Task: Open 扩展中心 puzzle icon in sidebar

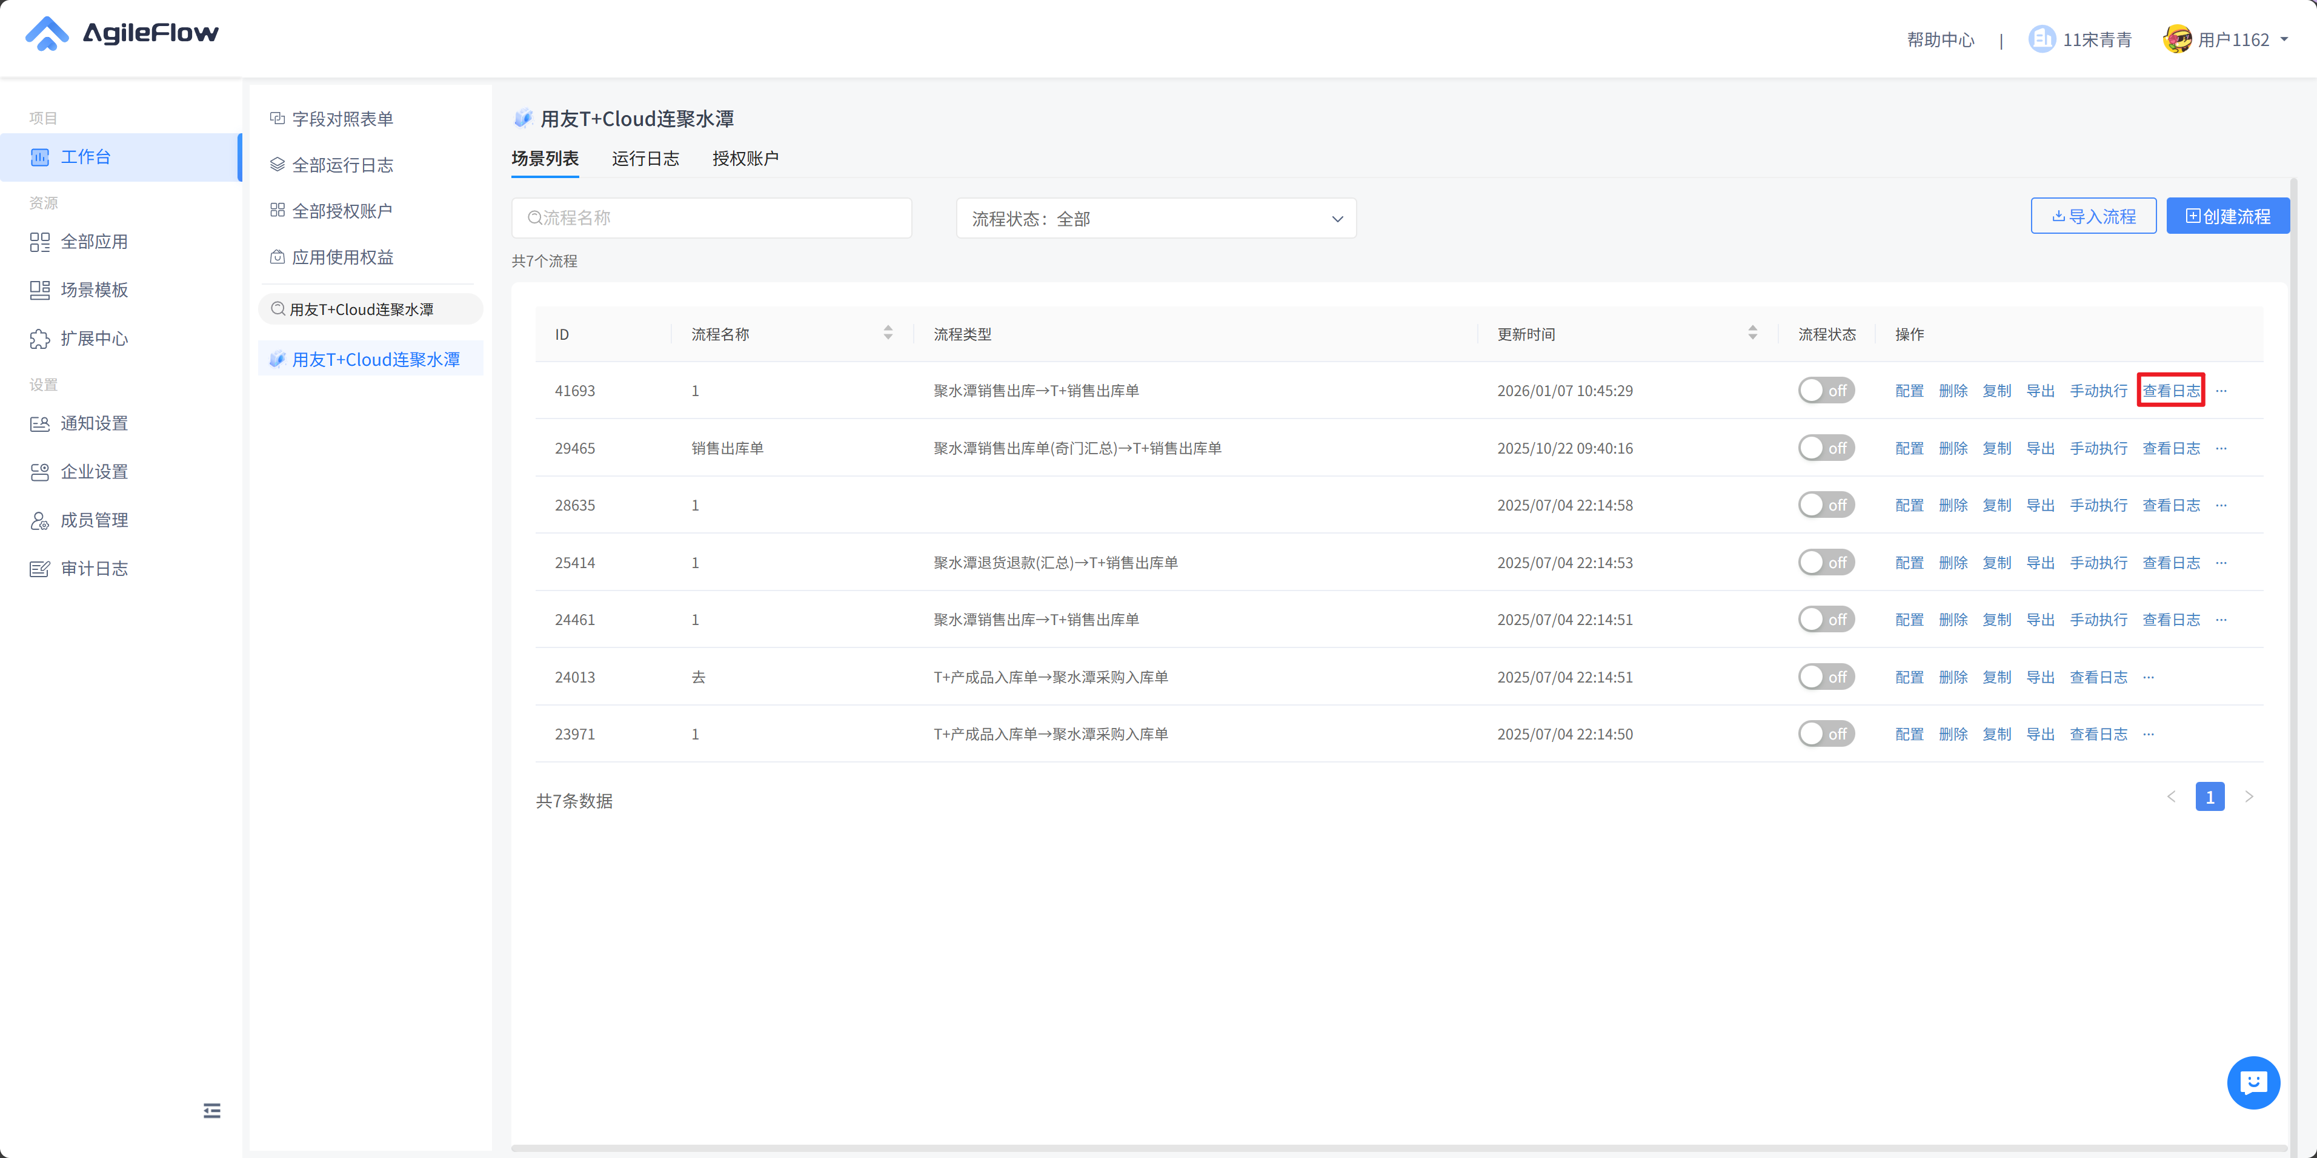Action: point(39,339)
